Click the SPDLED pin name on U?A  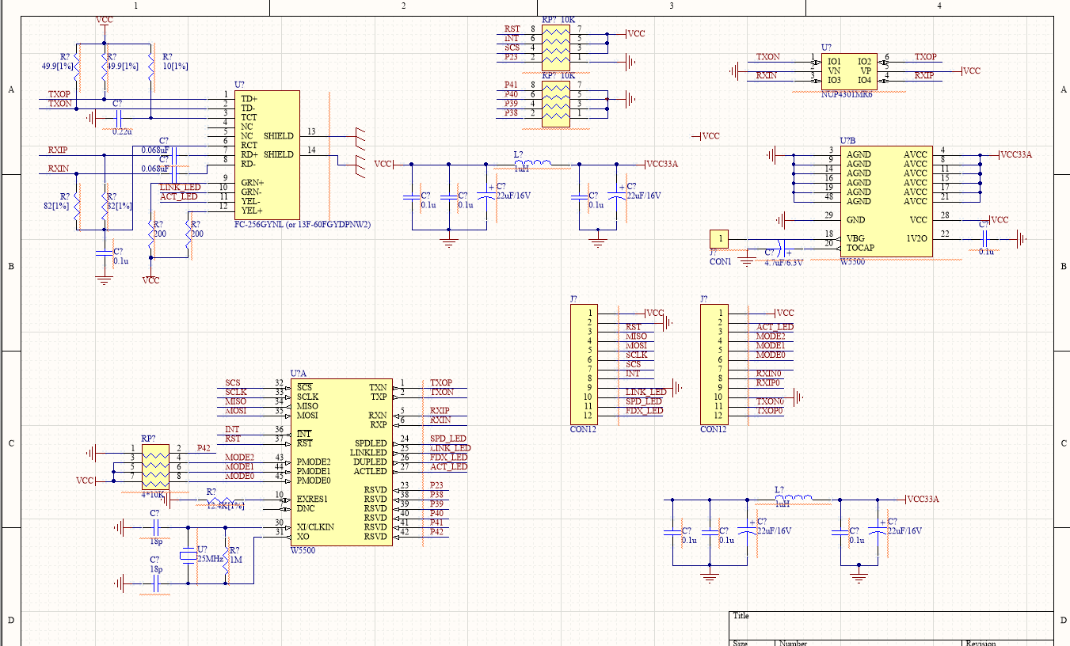click(x=371, y=443)
